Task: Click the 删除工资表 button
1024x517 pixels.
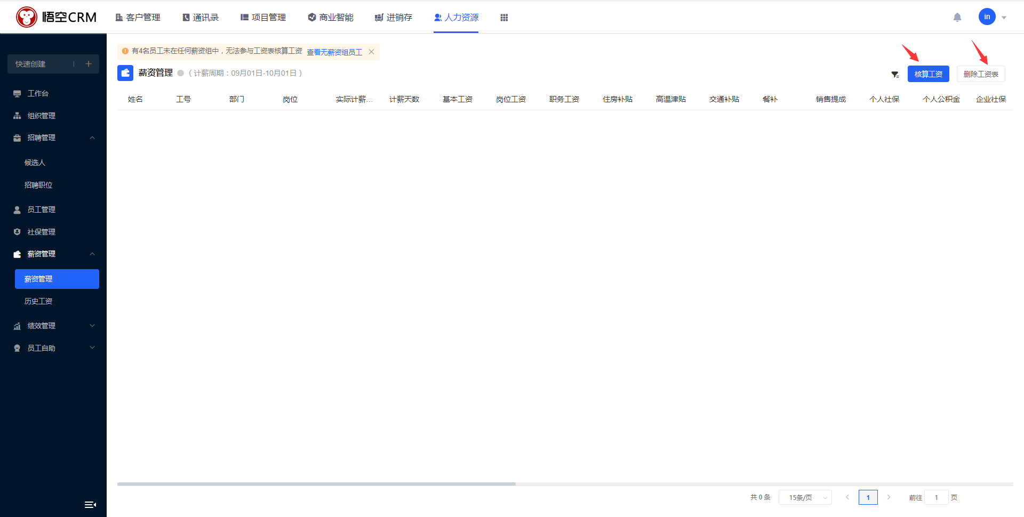Action: 981,74
